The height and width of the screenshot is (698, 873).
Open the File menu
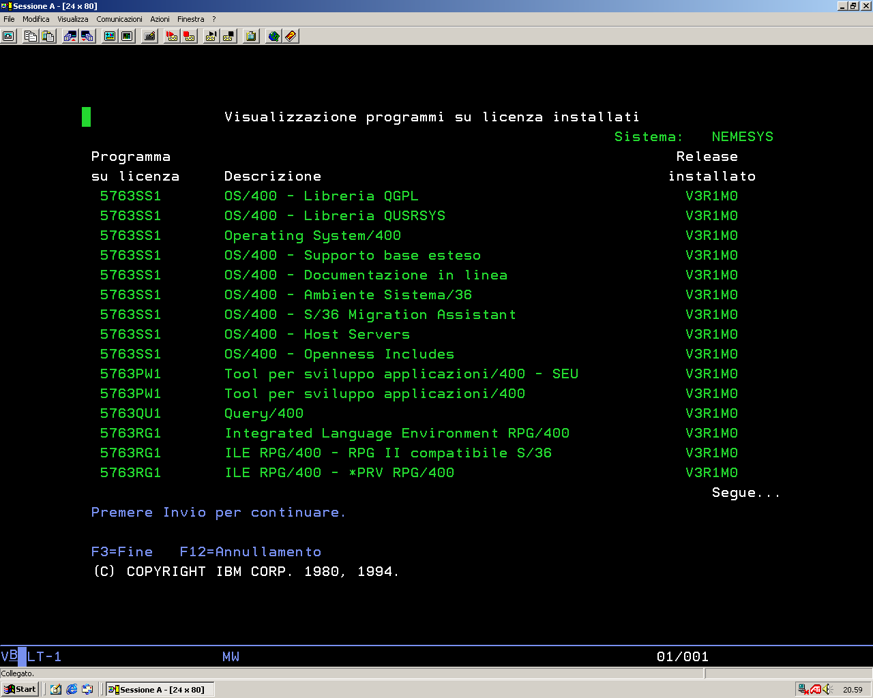click(9, 19)
